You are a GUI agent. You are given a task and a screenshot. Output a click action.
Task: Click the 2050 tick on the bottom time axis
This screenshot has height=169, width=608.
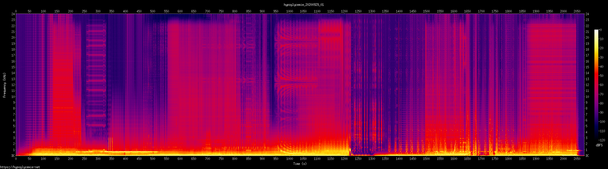point(577,159)
